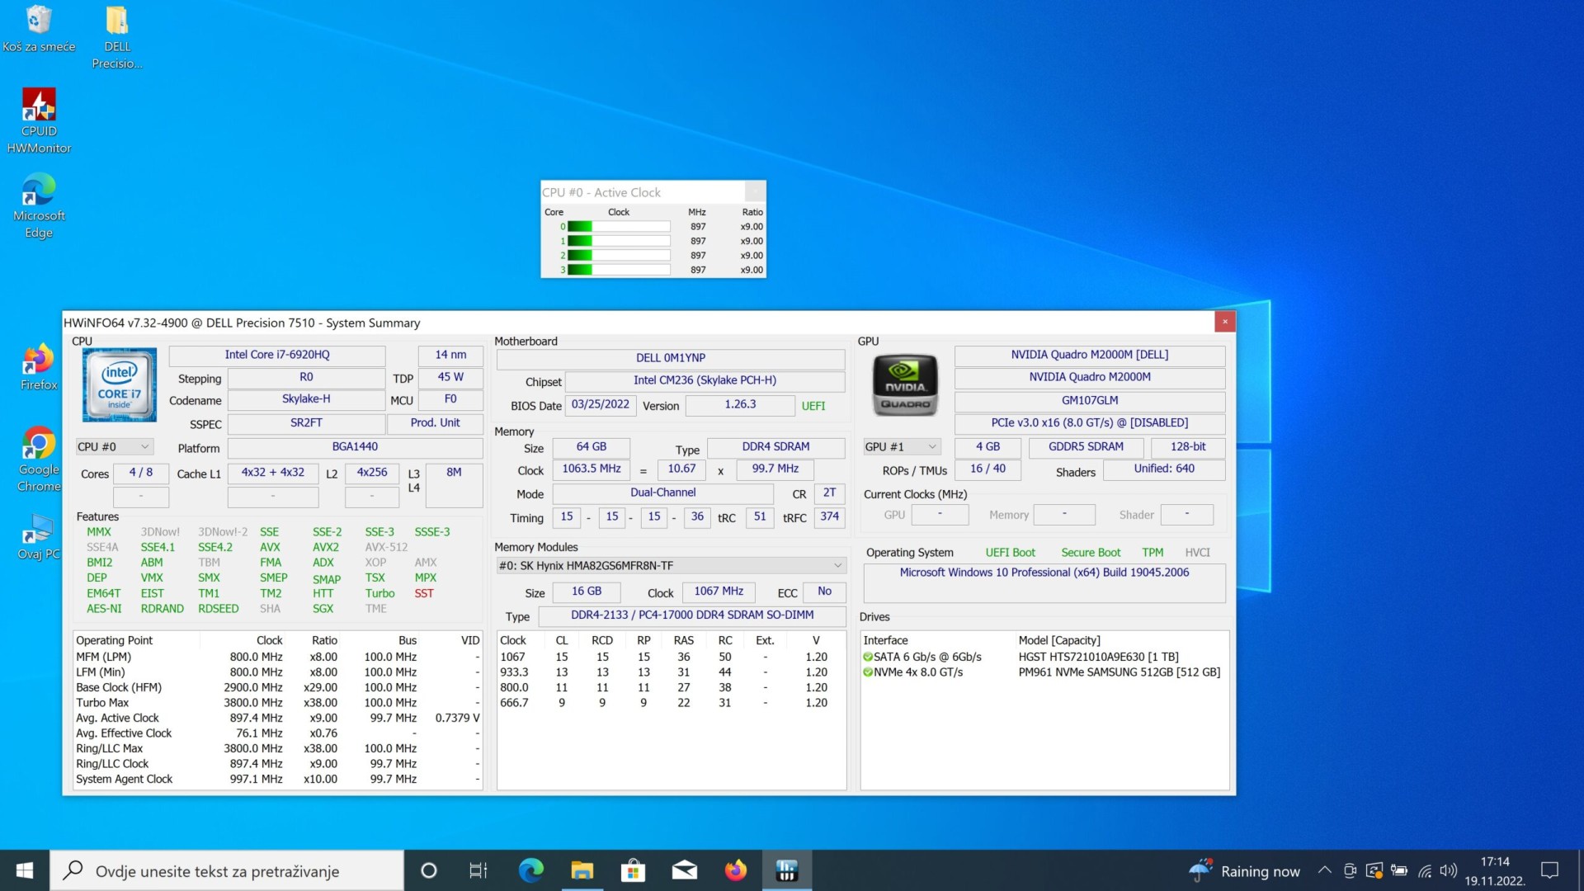Image resolution: width=1584 pixels, height=891 pixels.
Task: Click the battery tray icon
Action: [x=1399, y=870]
